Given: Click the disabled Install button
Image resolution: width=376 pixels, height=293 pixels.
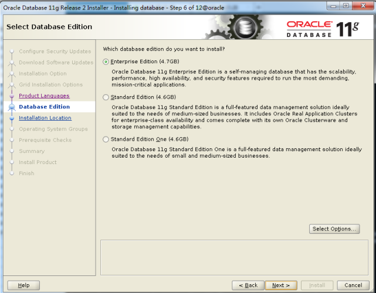Looking at the screenshot, I should pyautogui.click(x=317, y=285).
